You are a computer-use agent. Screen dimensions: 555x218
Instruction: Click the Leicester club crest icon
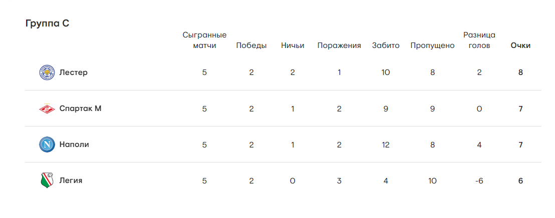point(47,72)
